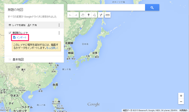Click the 無題の地図 map title
The image size is (189, 112).
coord(15,10)
